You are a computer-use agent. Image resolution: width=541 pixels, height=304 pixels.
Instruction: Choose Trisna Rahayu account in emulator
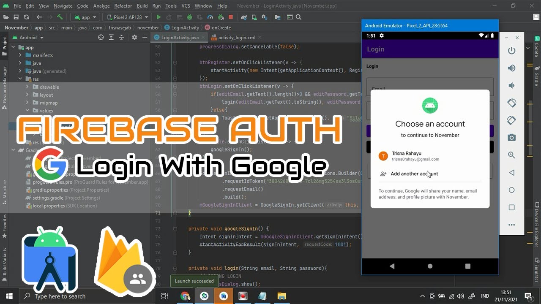tap(430, 156)
